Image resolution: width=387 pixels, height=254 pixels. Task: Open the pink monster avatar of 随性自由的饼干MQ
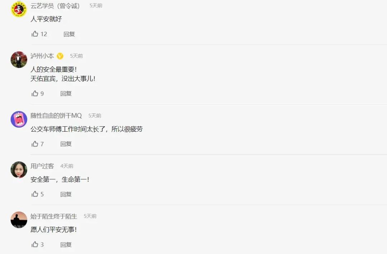(19, 119)
